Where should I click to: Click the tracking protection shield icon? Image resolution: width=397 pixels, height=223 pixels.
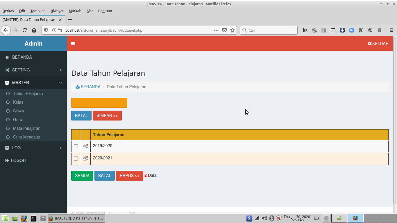click(46, 30)
